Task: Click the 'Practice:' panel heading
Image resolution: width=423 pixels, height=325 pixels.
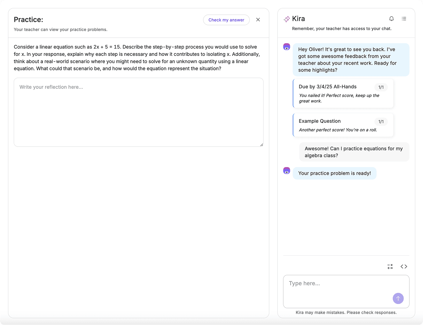Action: pos(29,19)
